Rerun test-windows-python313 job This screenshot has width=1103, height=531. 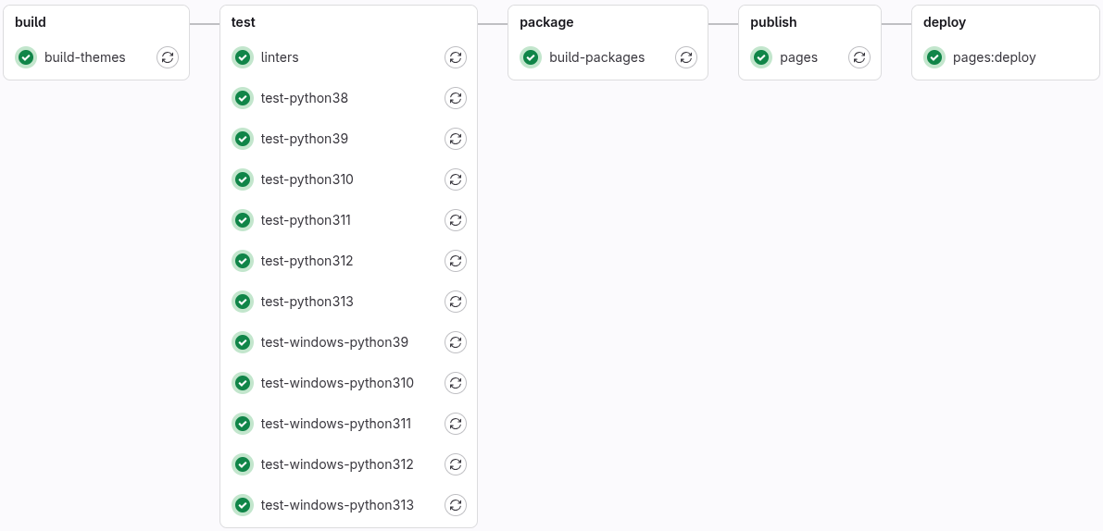point(456,505)
